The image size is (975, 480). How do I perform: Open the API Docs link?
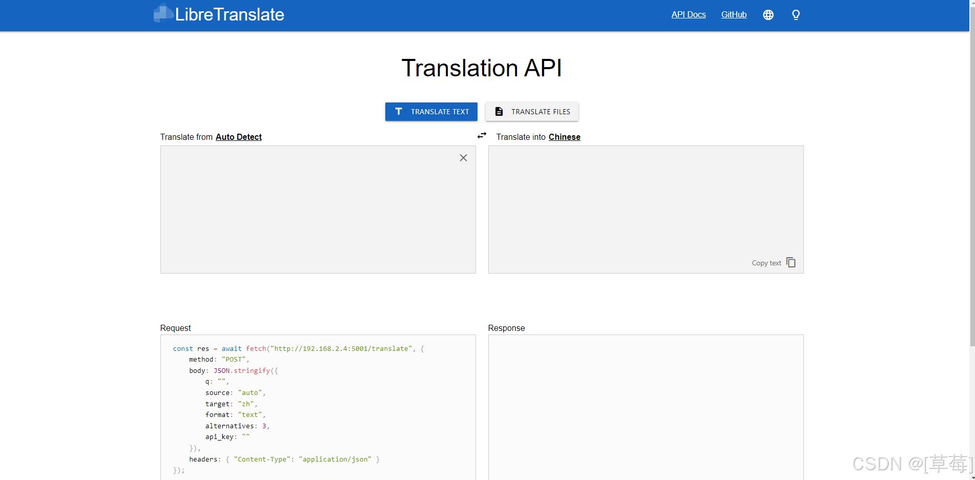point(688,14)
